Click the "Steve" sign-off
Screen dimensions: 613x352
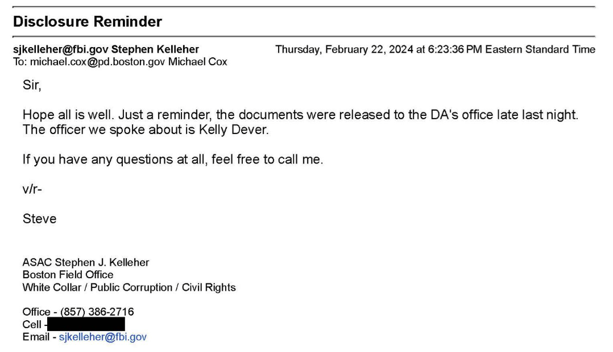pos(39,219)
